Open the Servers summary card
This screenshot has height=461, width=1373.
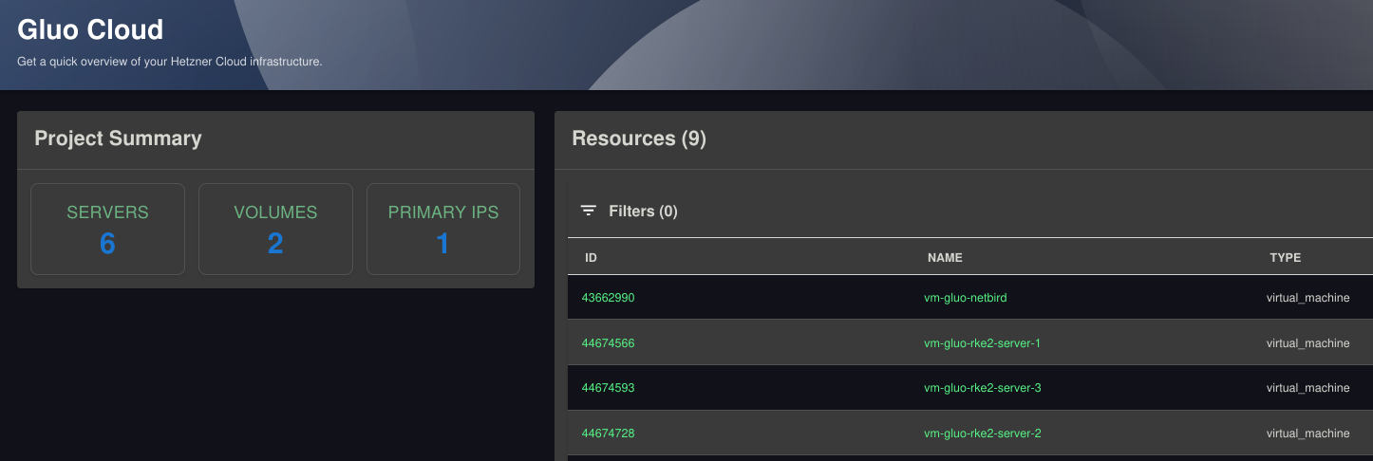(107, 230)
